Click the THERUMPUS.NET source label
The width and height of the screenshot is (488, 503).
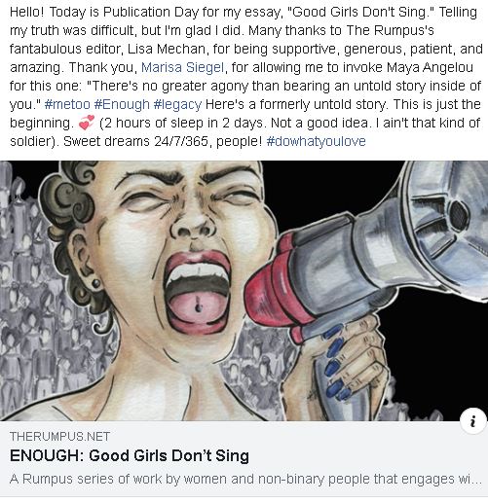(x=60, y=437)
